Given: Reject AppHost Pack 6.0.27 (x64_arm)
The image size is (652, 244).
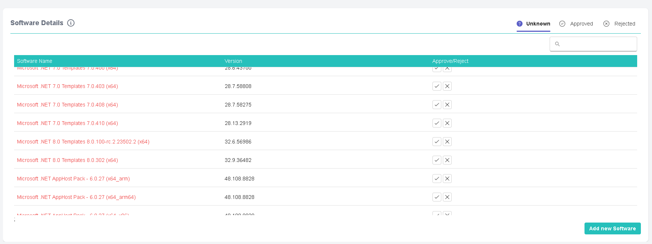Looking at the screenshot, I should pyautogui.click(x=447, y=179).
